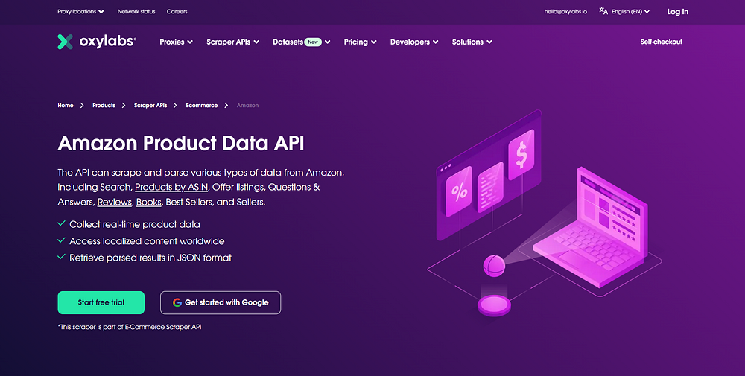Expand the Datasets menu
745x376 pixels.
pyautogui.click(x=301, y=42)
